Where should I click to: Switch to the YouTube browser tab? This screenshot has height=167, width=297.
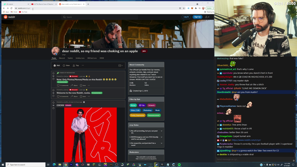point(44,4)
